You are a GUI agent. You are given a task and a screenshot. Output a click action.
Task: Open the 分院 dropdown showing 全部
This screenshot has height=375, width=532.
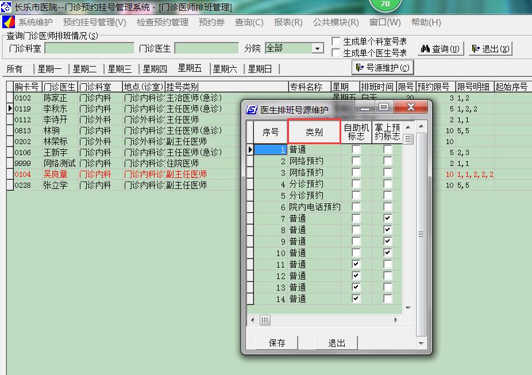click(317, 48)
